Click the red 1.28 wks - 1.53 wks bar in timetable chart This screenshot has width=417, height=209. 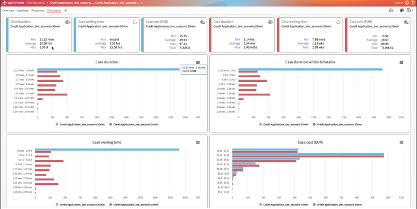pyautogui.click(x=254, y=94)
